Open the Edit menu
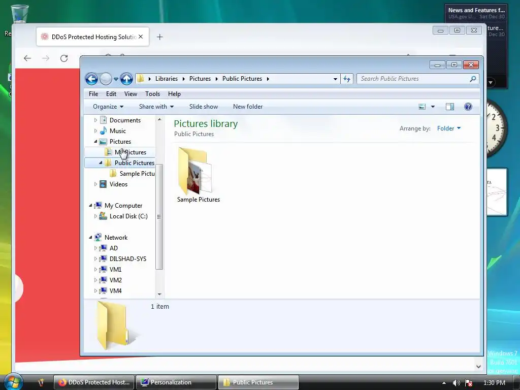 point(111,94)
